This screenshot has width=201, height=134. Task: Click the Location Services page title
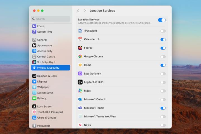(102, 11)
